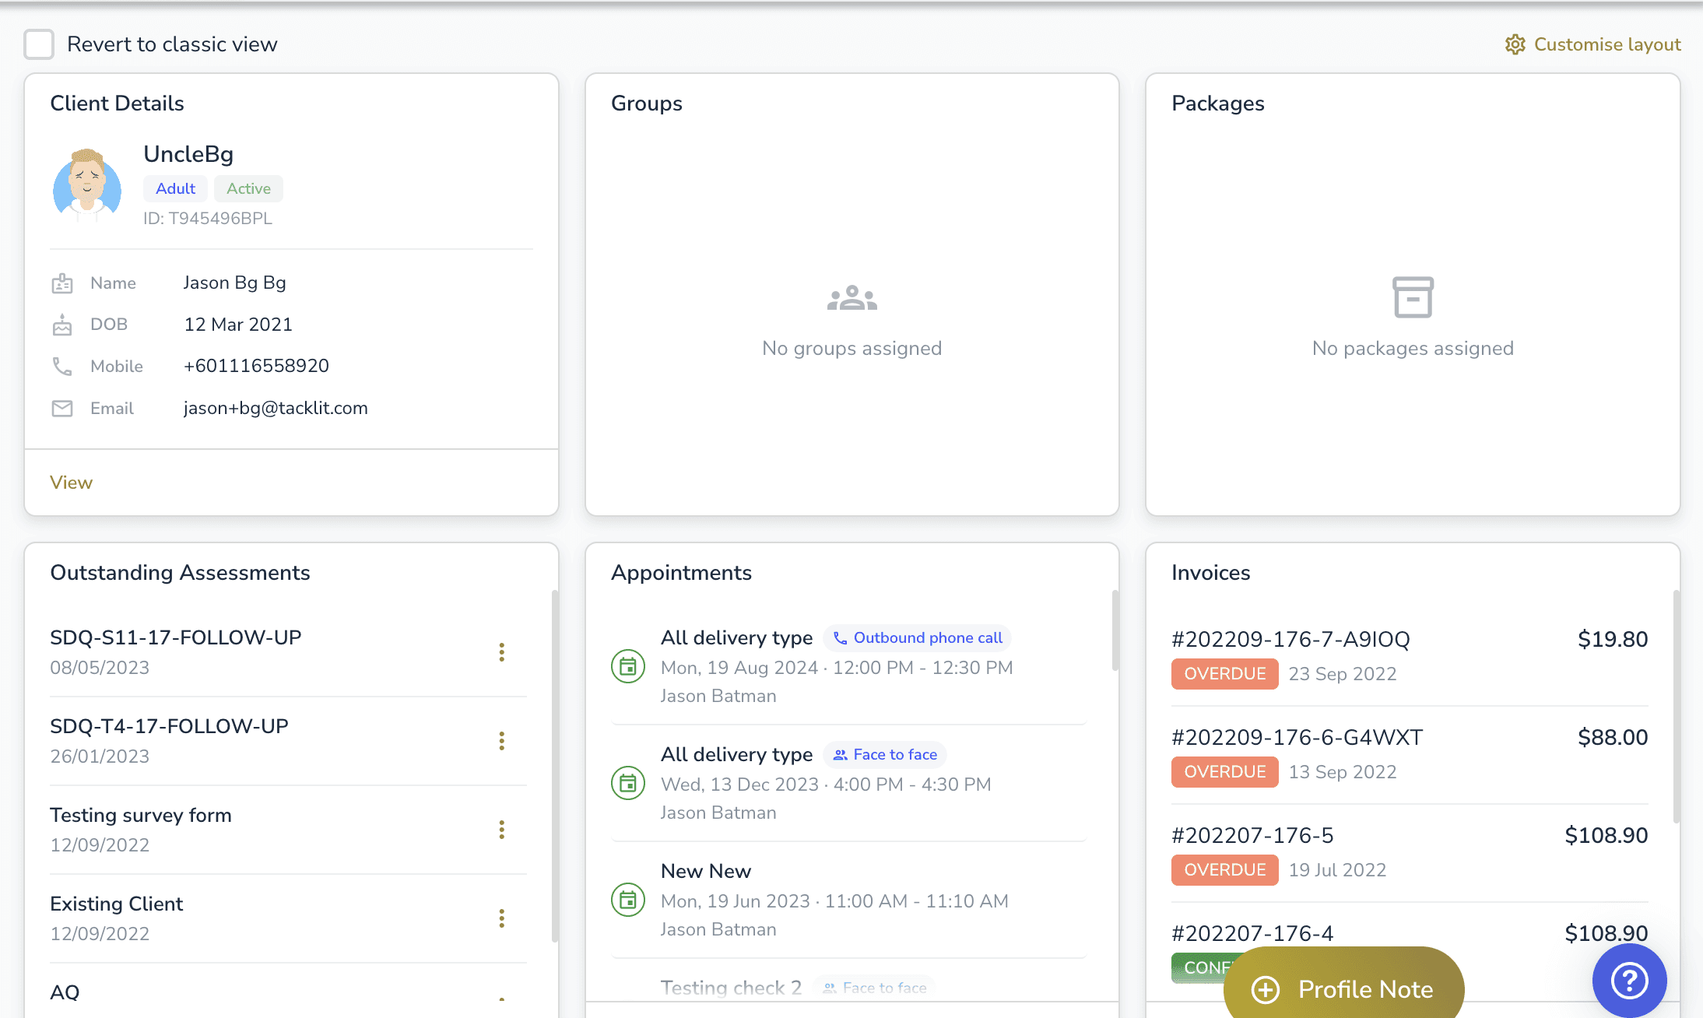Click the email envelope icon in Client Details

pos(62,409)
